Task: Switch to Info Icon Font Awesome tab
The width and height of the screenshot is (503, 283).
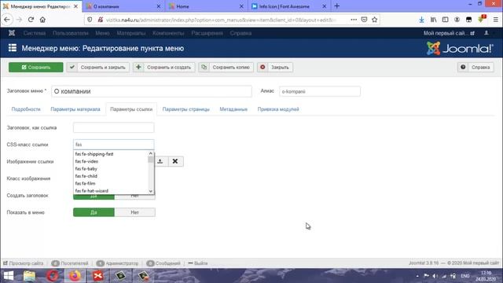Action: [289, 6]
